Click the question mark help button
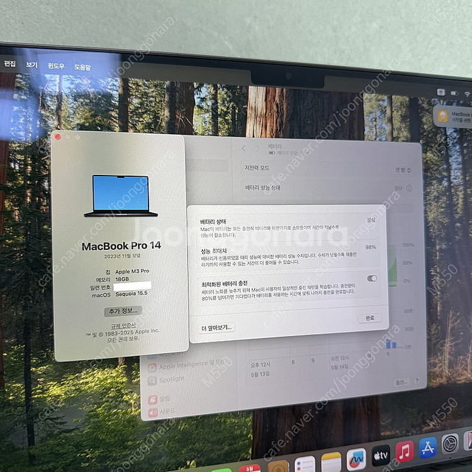Viewport: 472px width, 472px height. 417,380
